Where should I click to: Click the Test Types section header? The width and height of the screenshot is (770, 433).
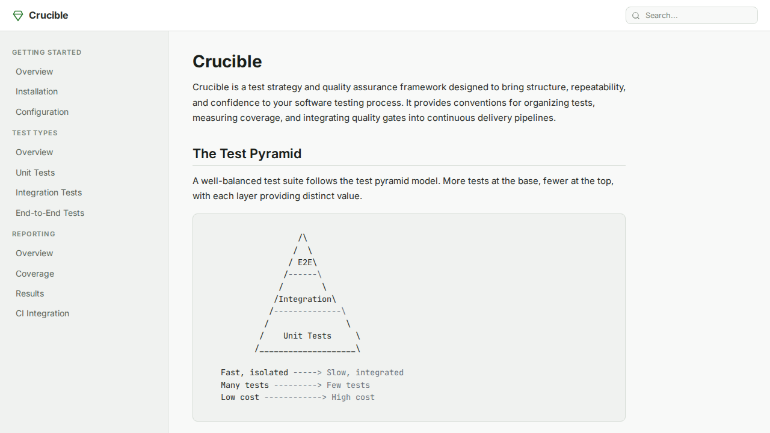tap(35, 133)
